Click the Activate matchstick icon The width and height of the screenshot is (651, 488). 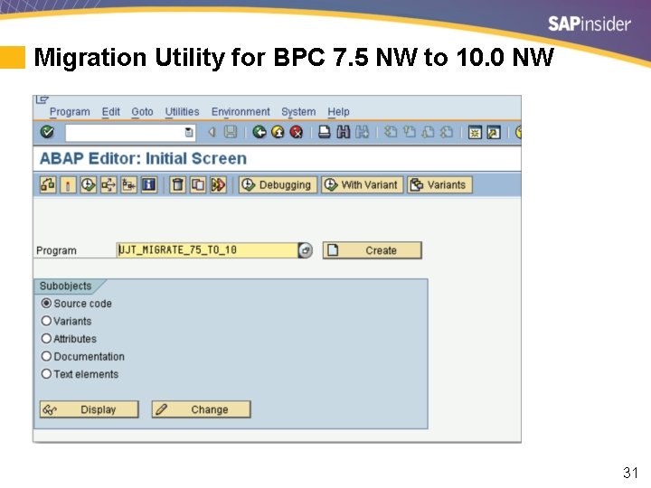[68, 184]
